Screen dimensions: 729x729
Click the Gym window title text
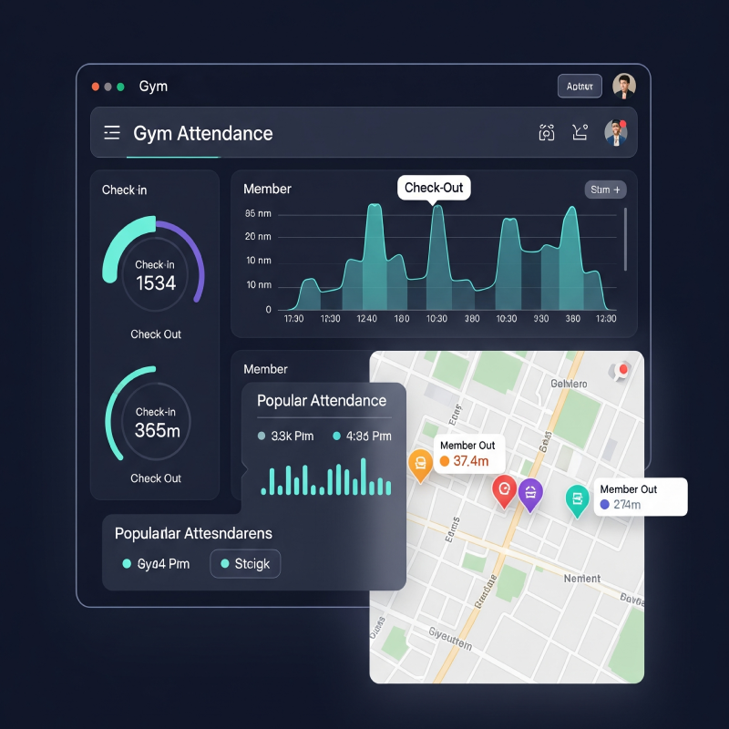click(153, 87)
